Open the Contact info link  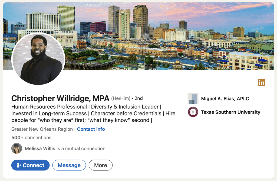coord(91,129)
